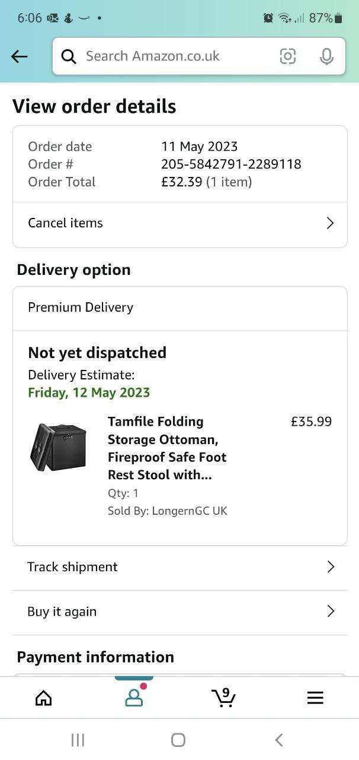The width and height of the screenshot is (359, 760).
Task: Tap the microphone voice search icon
Action: [x=326, y=56]
